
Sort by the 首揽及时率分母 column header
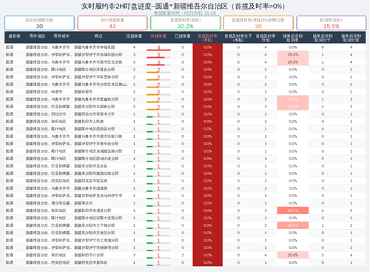(266, 38)
